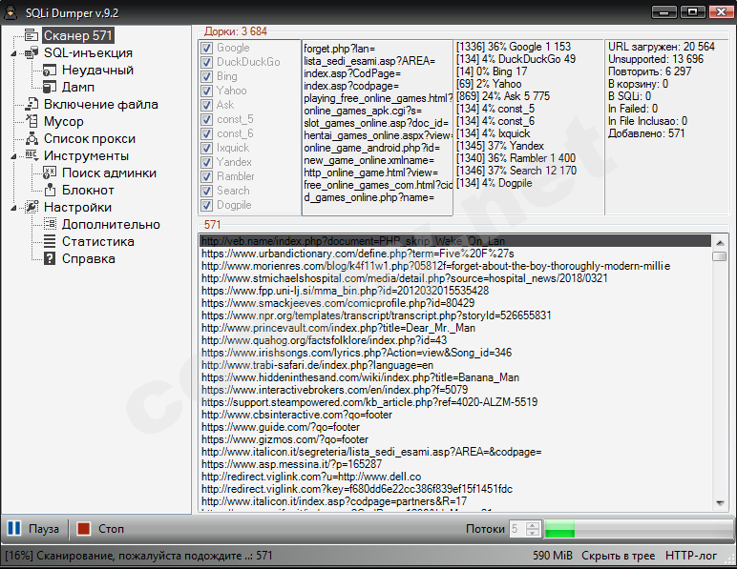This screenshot has height=569, width=737.
Task: Toggle the DuckDuckGo checkbox
Action: (x=206, y=62)
